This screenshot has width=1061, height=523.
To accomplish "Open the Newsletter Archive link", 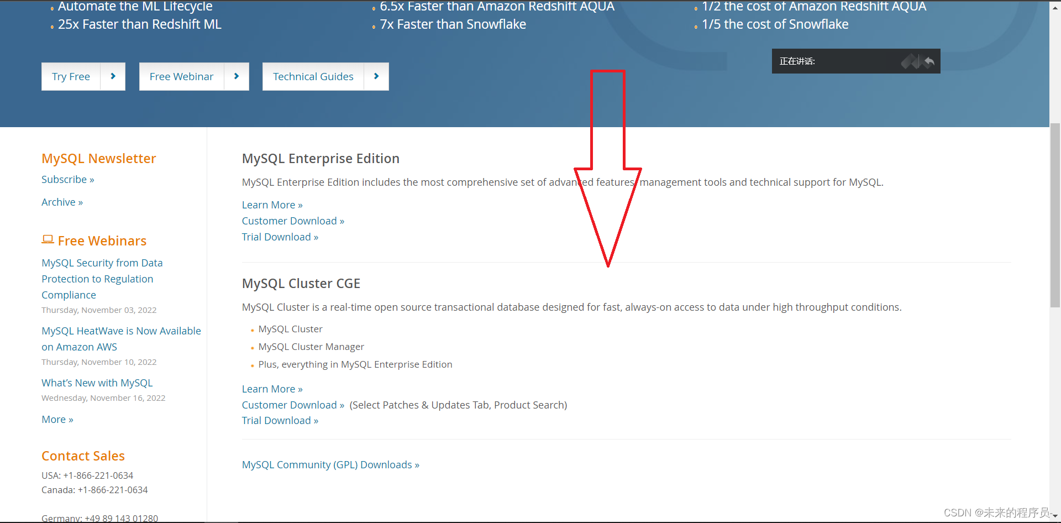I will click(62, 202).
